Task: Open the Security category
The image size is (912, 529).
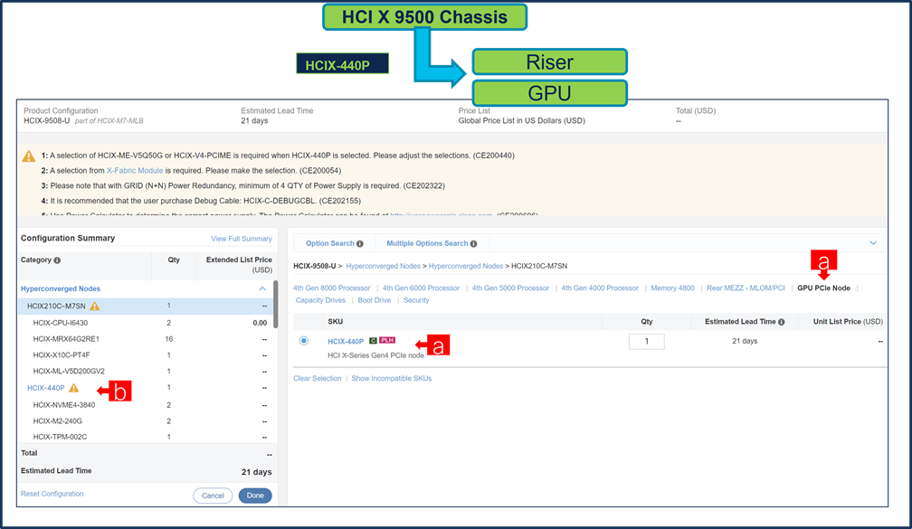Action: click(416, 300)
